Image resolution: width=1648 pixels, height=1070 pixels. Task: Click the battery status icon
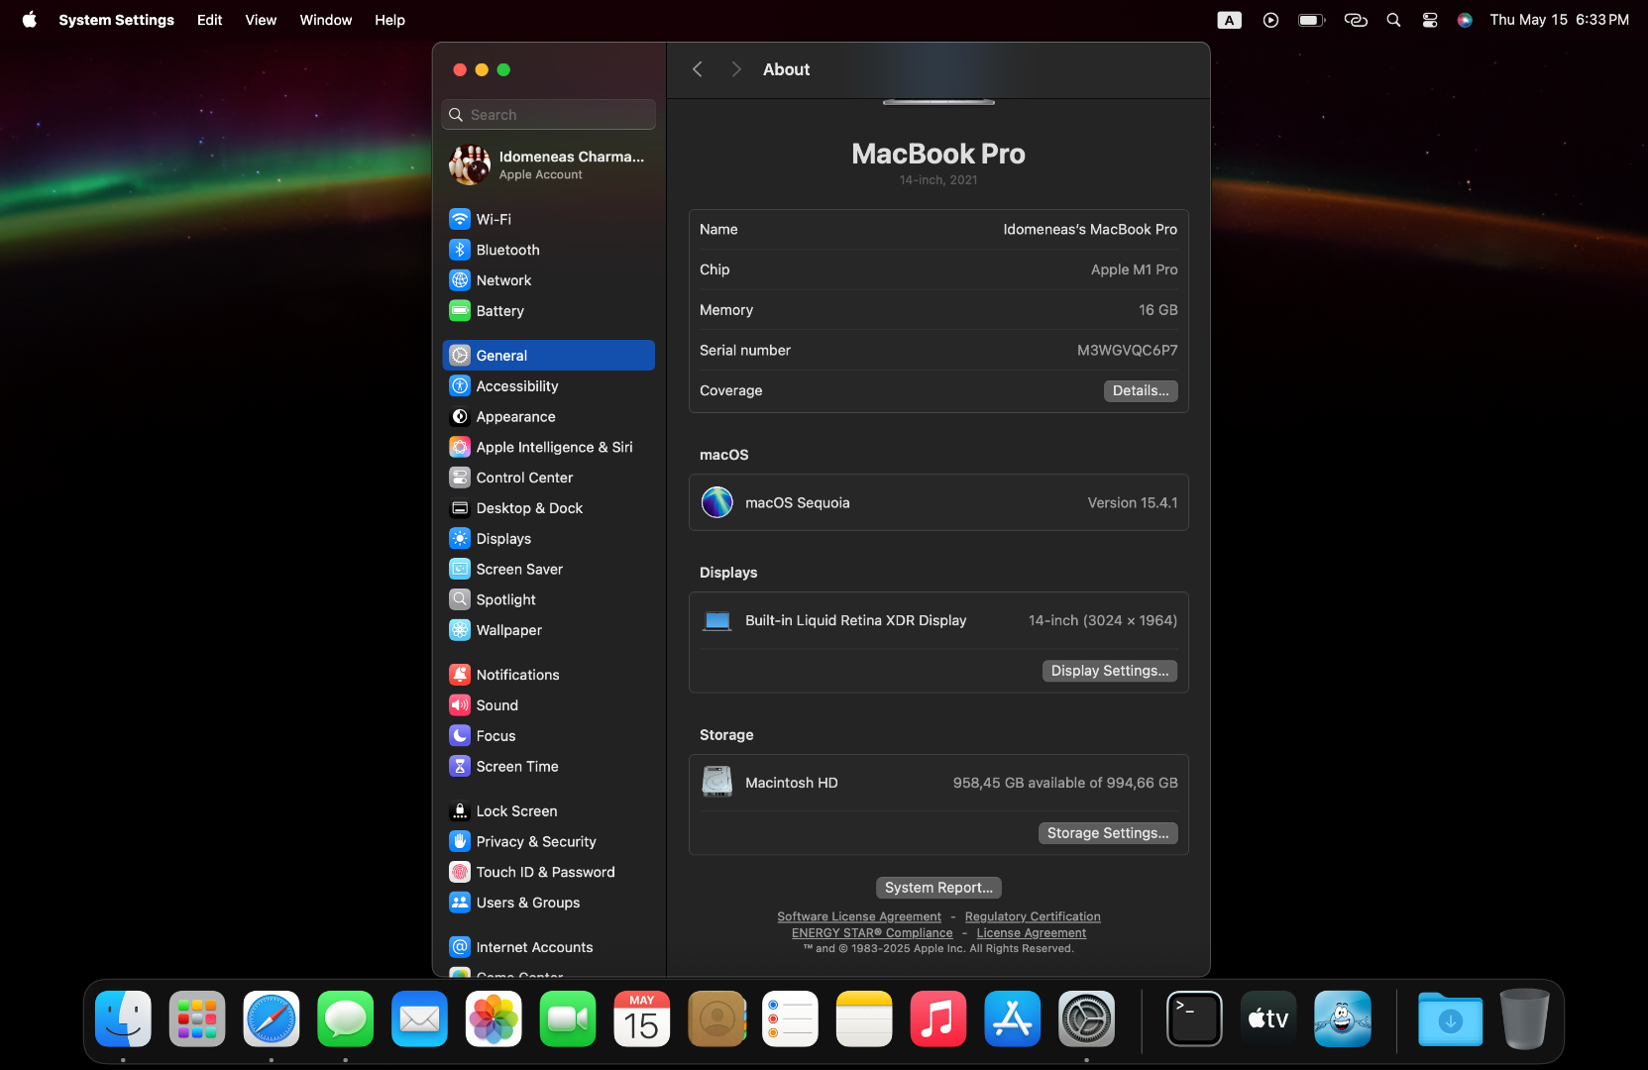1311,20
